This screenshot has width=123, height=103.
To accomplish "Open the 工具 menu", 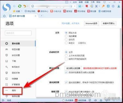I will pos(92,2).
